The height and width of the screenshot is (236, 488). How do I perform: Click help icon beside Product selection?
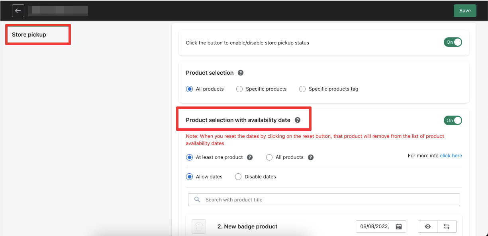point(241,73)
